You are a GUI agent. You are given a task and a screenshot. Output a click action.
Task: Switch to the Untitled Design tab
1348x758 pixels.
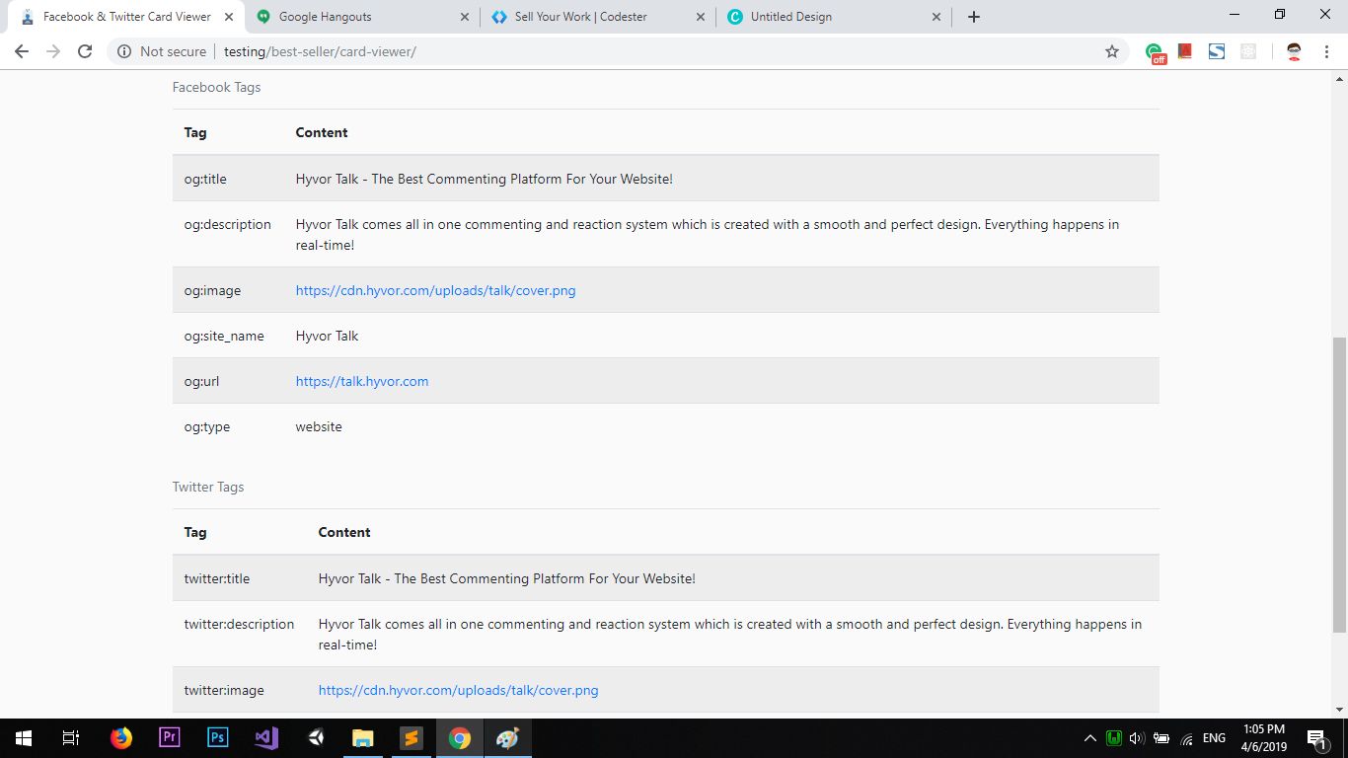790,17
